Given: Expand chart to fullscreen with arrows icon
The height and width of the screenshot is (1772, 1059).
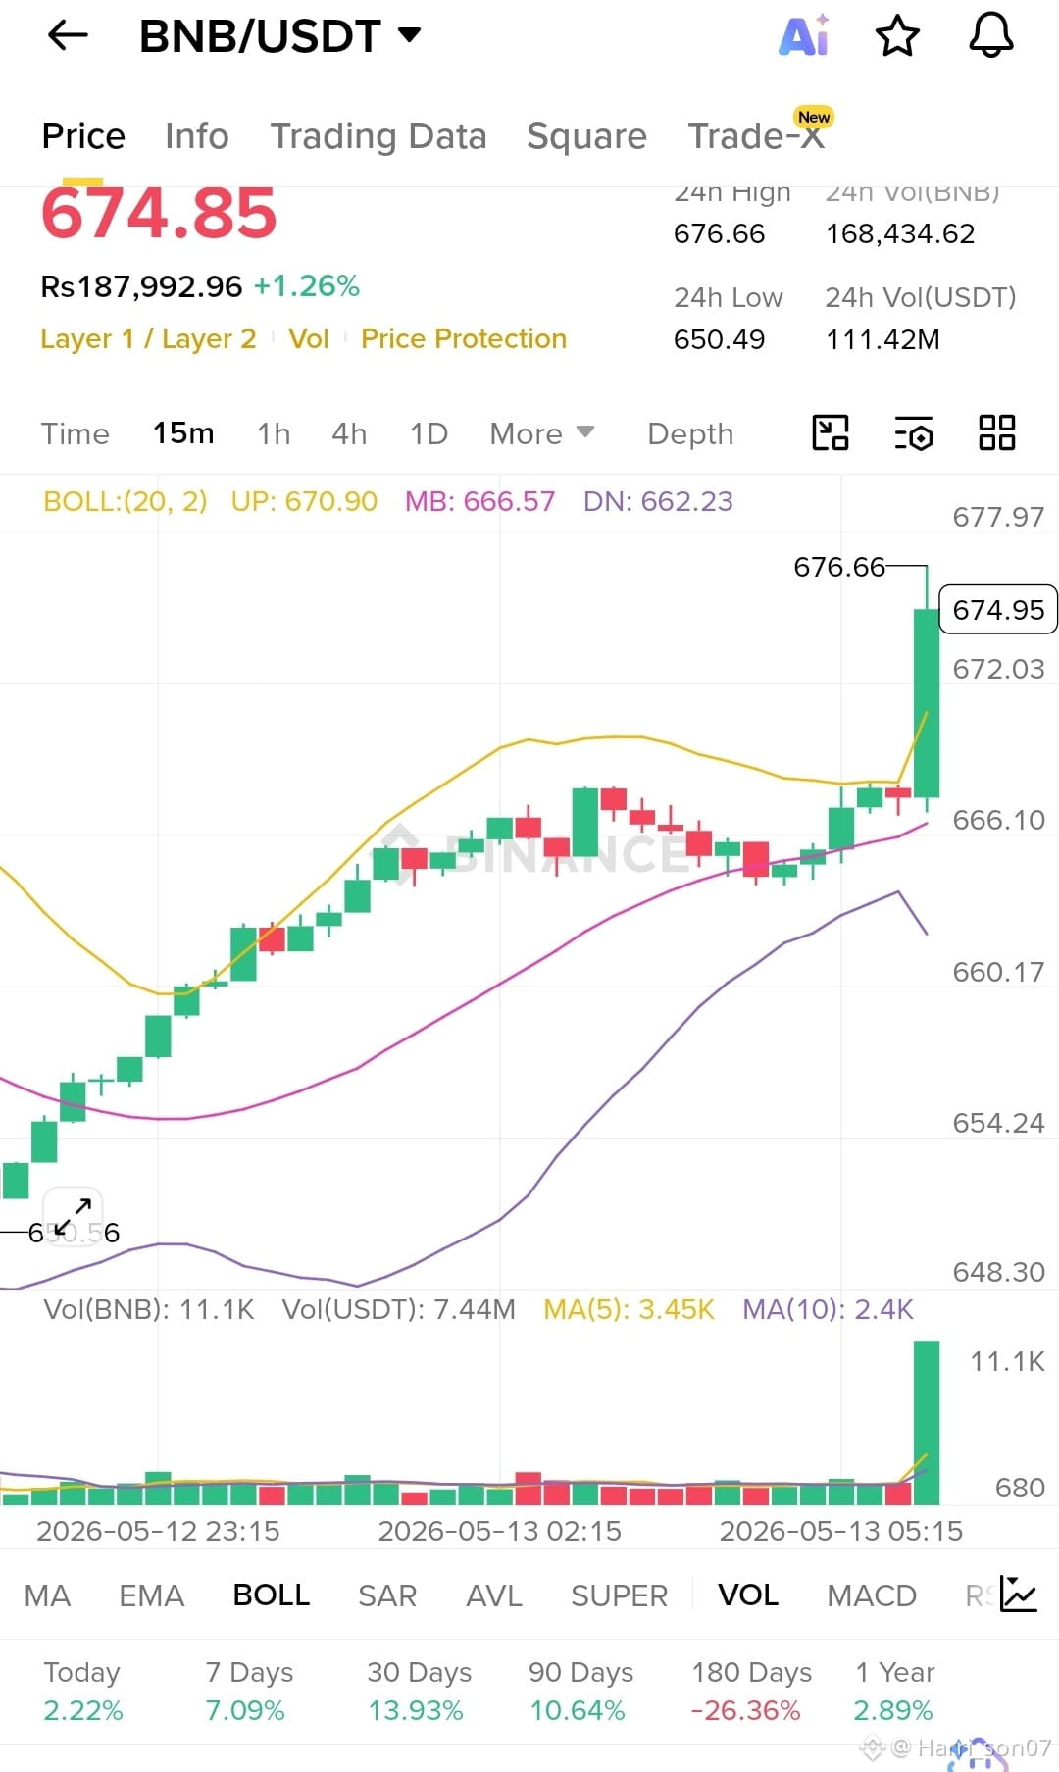Looking at the screenshot, I should coord(74,1217).
